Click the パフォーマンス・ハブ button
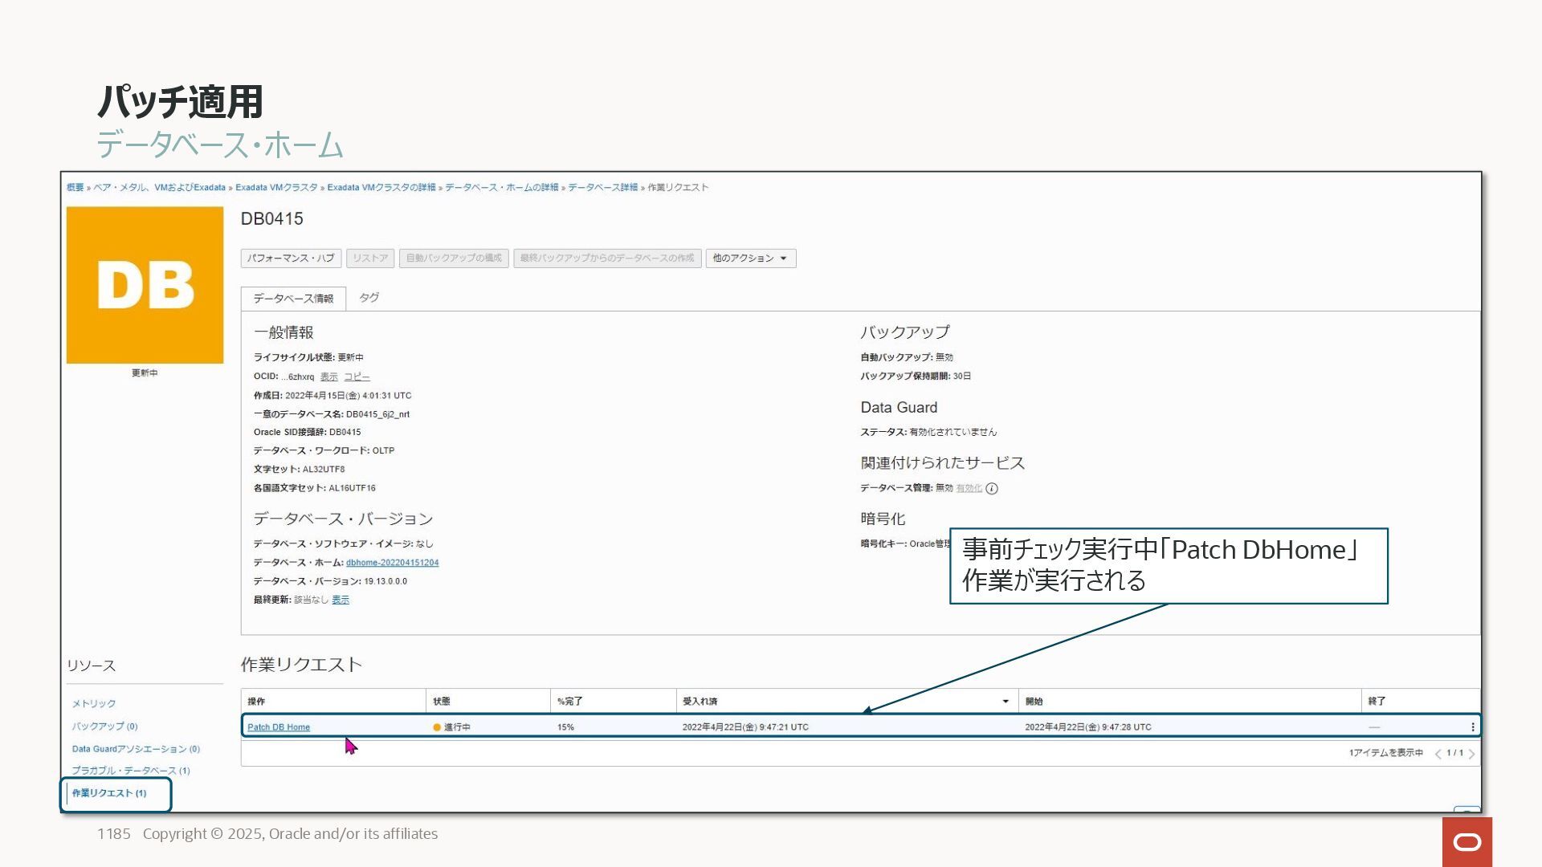Image resolution: width=1542 pixels, height=867 pixels. click(x=291, y=258)
